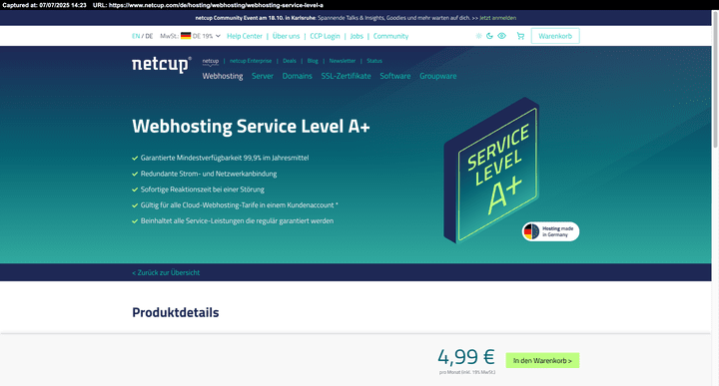The image size is (719, 386).
Task: Switch to dark mode moon icon
Action: coord(489,36)
